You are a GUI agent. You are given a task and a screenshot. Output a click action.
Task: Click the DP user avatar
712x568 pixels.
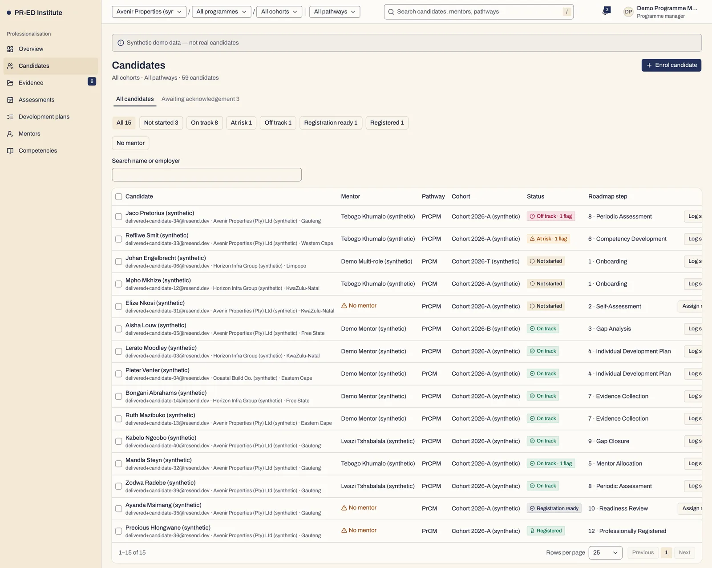(x=628, y=12)
